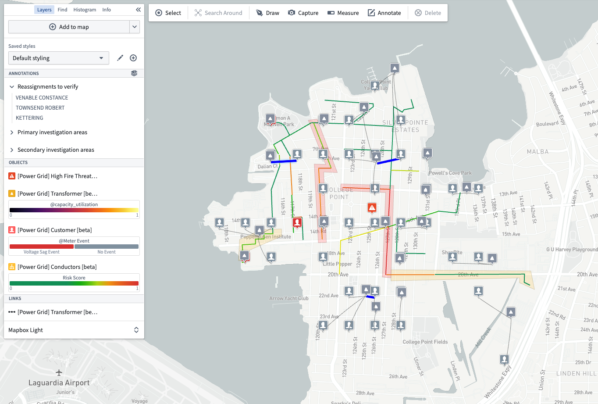Select the red fire threat warning marker
The width and height of the screenshot is (598, 404).
pos(372,207)
